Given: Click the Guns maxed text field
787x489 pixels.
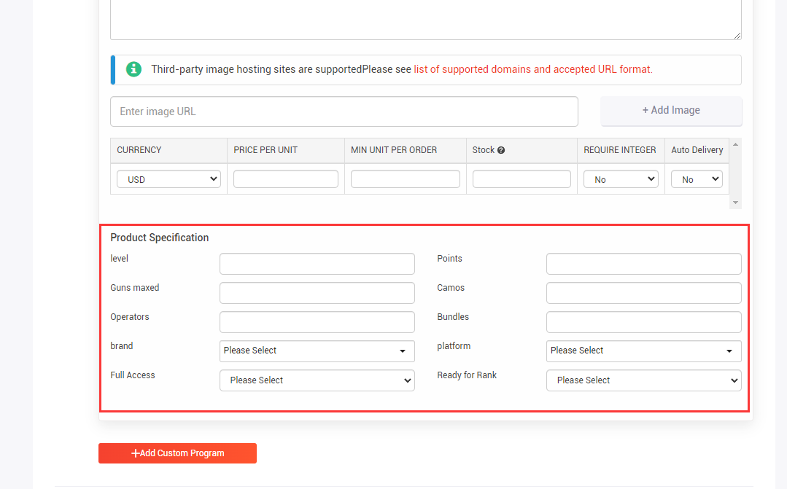Looking at the screenshot, I should (317, 293).
